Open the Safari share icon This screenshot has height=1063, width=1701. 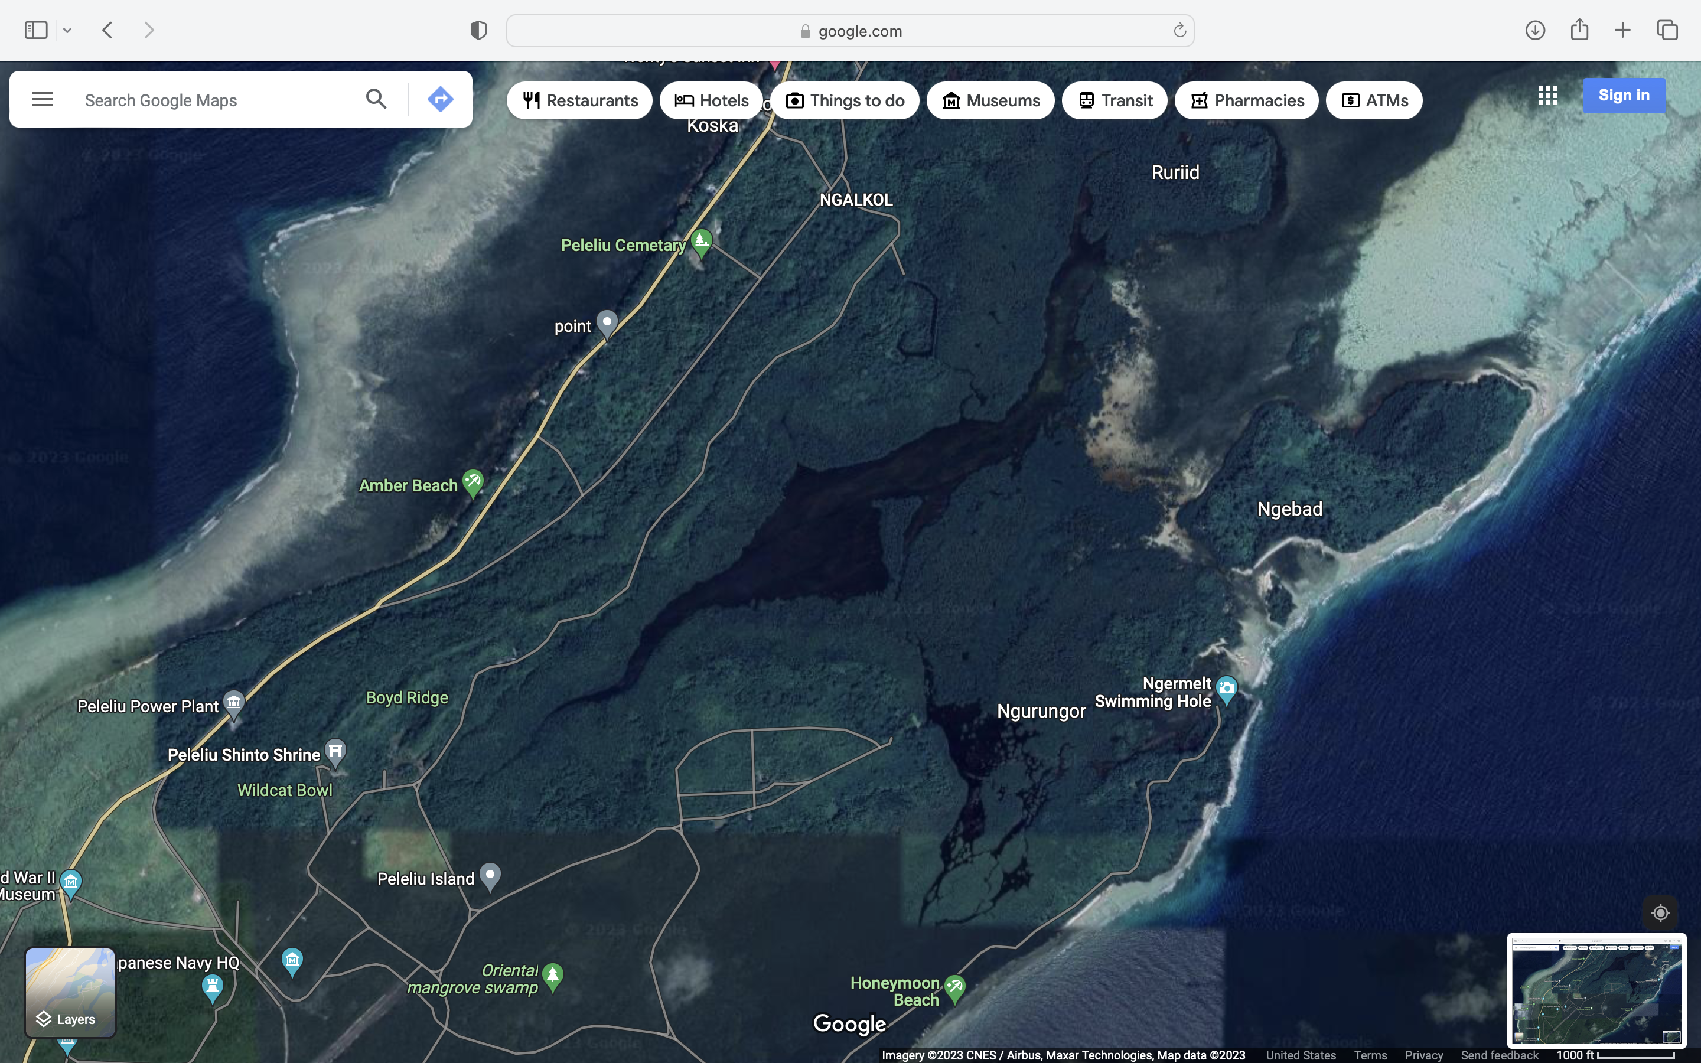coord(1579,30)
